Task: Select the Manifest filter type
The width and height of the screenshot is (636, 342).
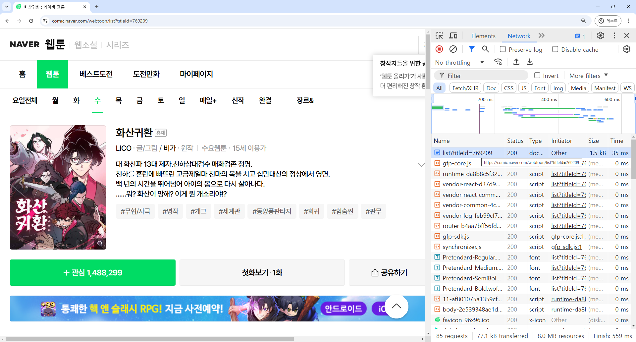Action: [x=605, y=88]
